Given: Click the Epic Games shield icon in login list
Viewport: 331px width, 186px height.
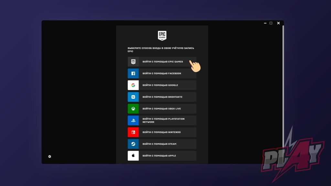Looking at the screenshot, I should [133, 62].
